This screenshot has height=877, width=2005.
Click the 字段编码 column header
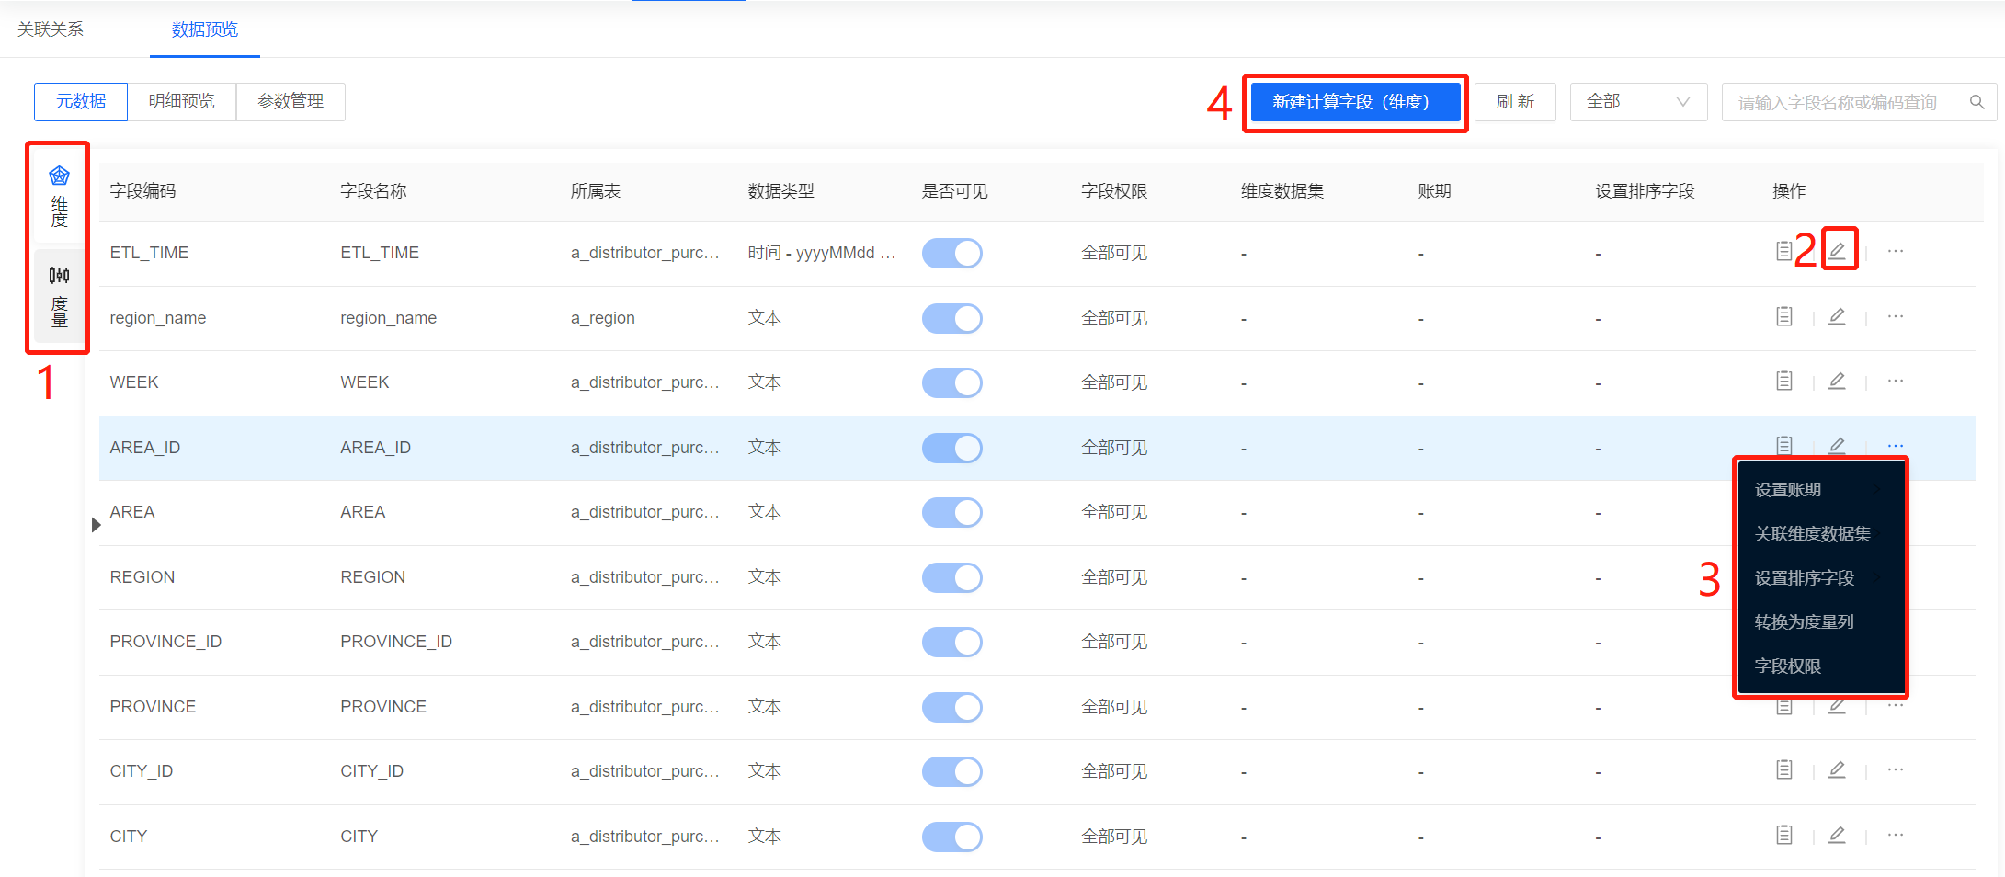(142, 191)
